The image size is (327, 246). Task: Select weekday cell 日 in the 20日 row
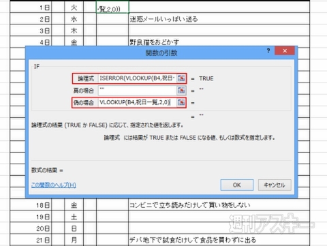74,228
